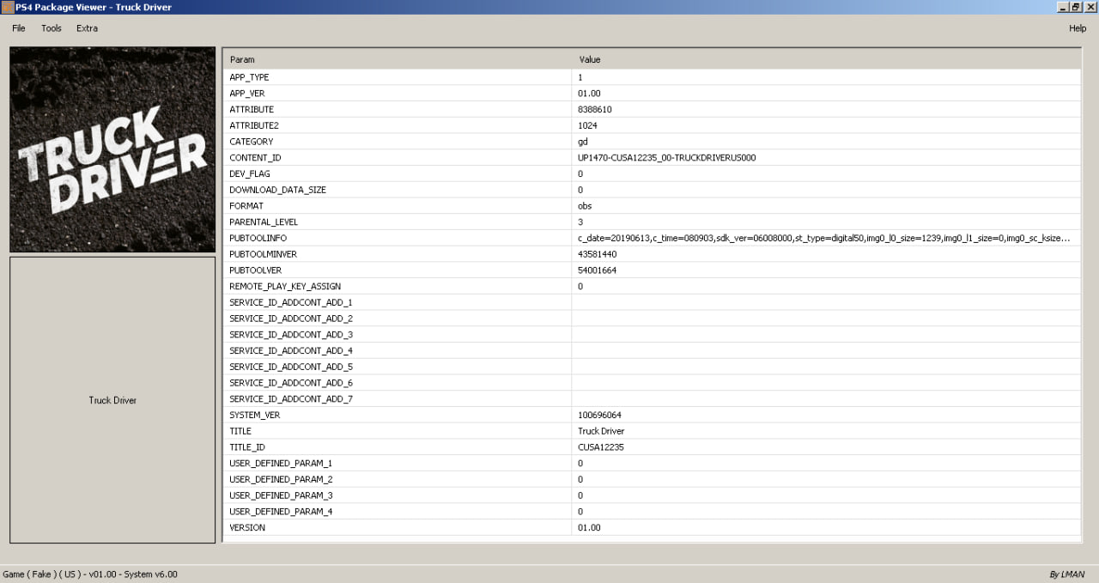Close the PS4 Package Viewer window
Screen dimensions: 1099x583
pos(1090,7)
